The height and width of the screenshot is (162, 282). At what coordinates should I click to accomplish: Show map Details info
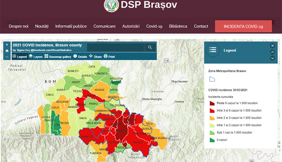tap(80, 56)
